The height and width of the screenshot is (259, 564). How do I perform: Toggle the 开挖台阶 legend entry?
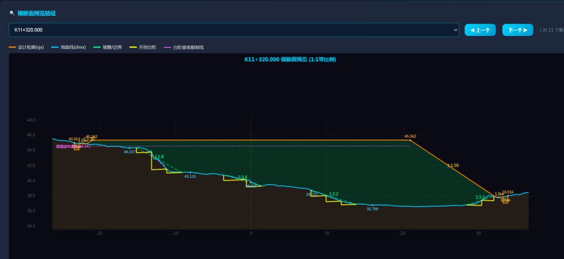[143, 47]
